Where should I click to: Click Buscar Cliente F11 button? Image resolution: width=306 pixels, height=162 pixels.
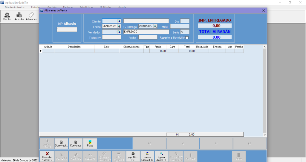click(x=162, y=156)
